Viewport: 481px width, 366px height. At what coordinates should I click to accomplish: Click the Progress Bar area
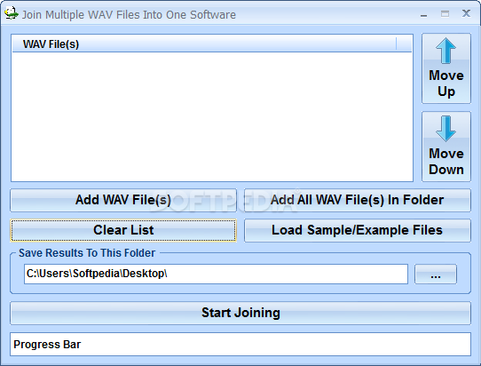pyautogui.click(x=240, y=345)
